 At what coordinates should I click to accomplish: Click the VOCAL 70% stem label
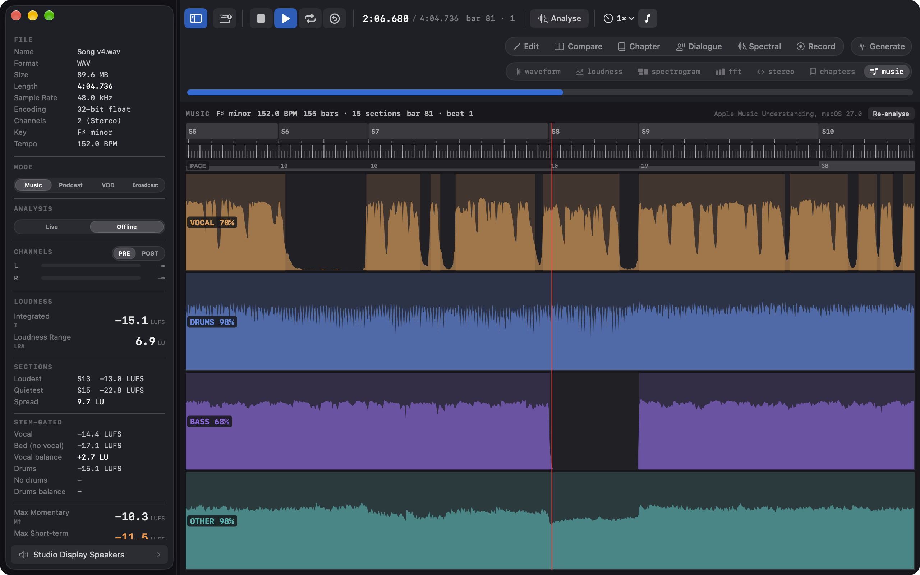212,222
